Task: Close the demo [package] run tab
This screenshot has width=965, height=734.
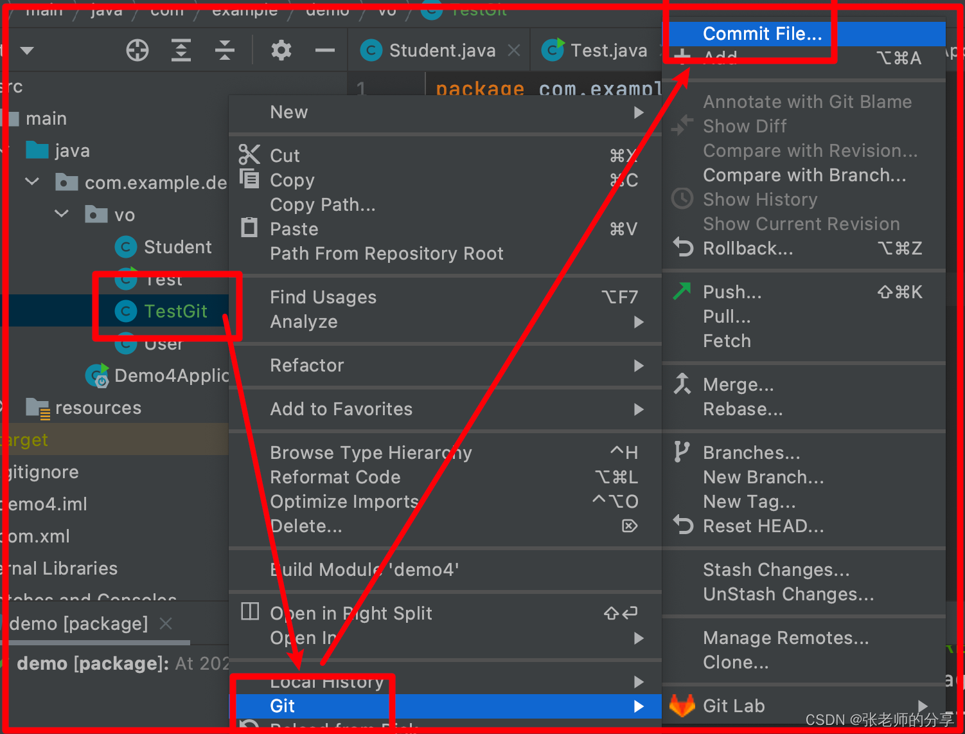Action: click(166, 623)
